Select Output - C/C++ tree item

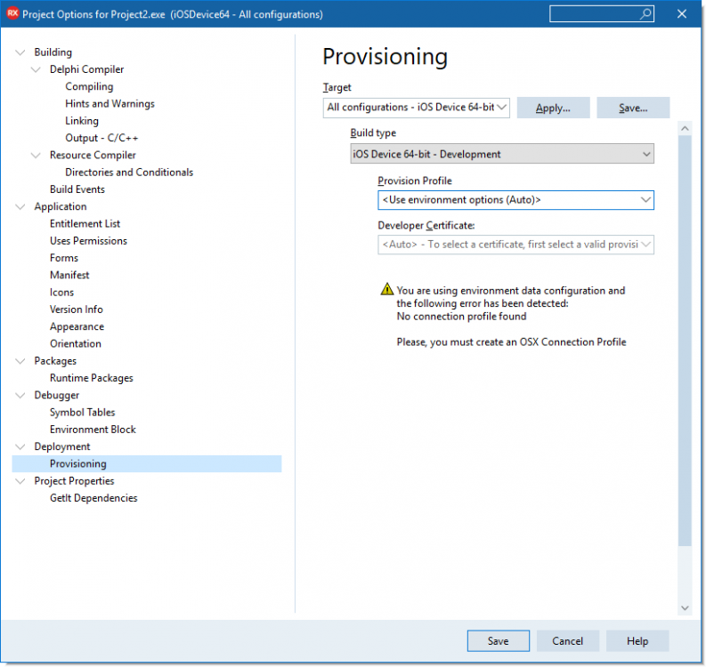pyautogui.click(x=101, y=138)
